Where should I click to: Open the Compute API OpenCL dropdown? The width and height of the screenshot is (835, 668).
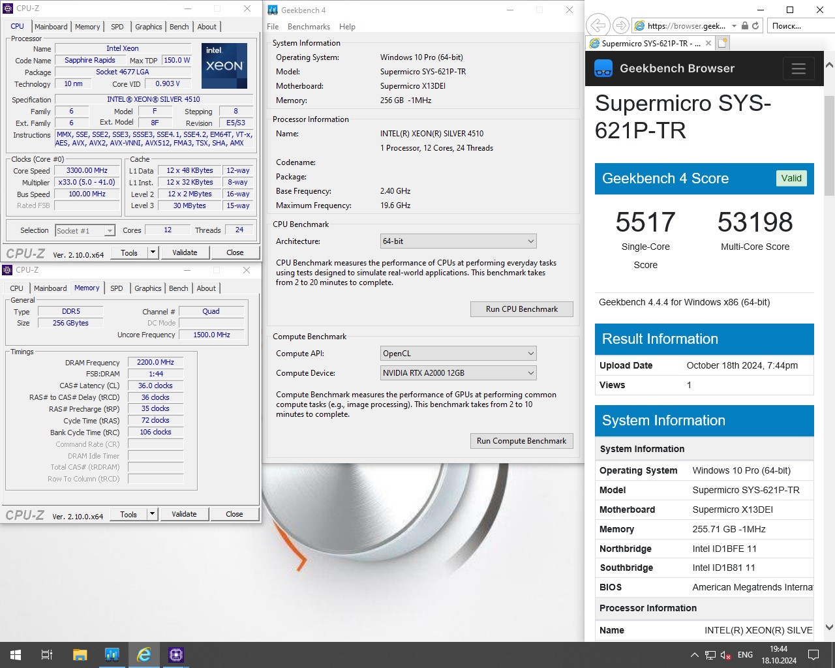[459, 354]
